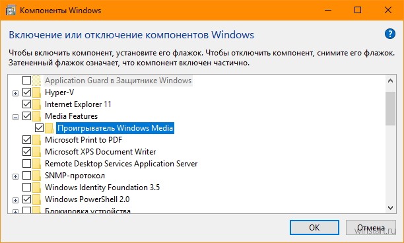Expand the SNMP-протокол node
404x243 pixels.
coord(15,176)
